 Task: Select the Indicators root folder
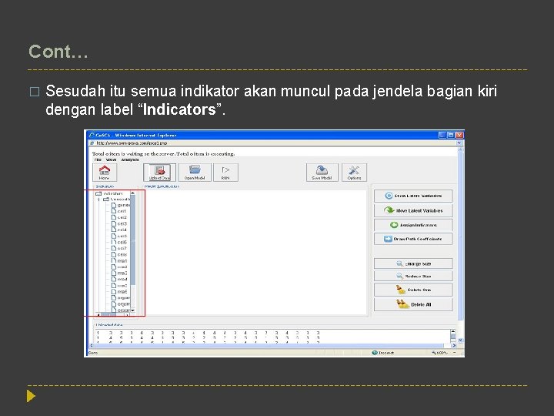pos(109,193)
